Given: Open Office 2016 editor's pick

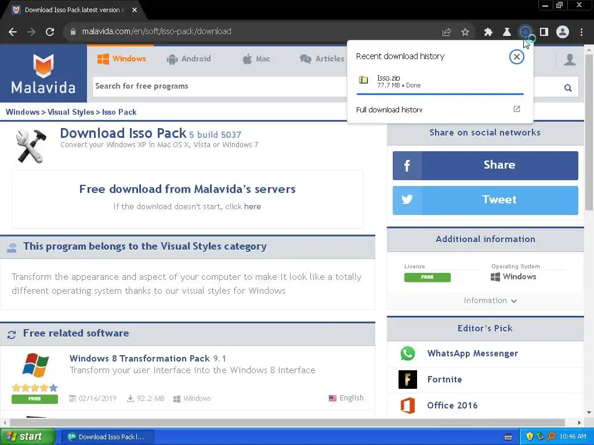Looking at the screenshot, I should click(452, 406).
